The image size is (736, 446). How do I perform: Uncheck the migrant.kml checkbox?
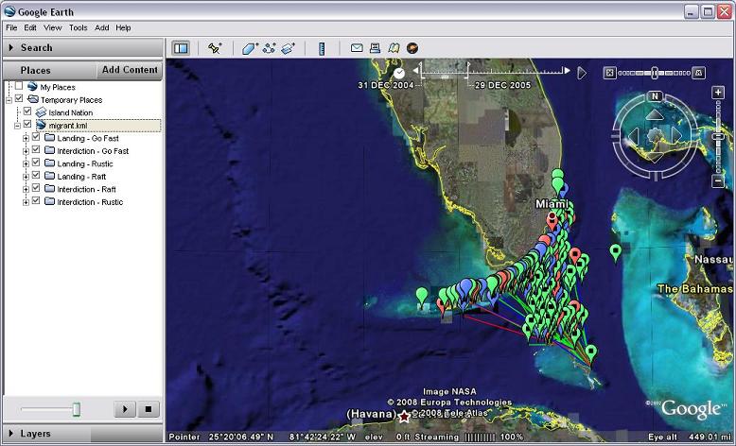point(27,125)
